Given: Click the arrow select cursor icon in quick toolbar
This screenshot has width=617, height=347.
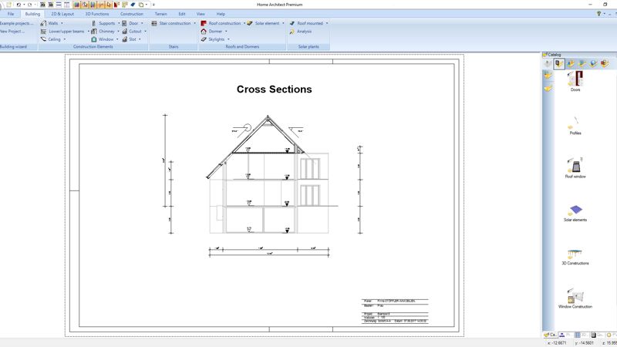Looking at the screenshot, I should (109, 5).
